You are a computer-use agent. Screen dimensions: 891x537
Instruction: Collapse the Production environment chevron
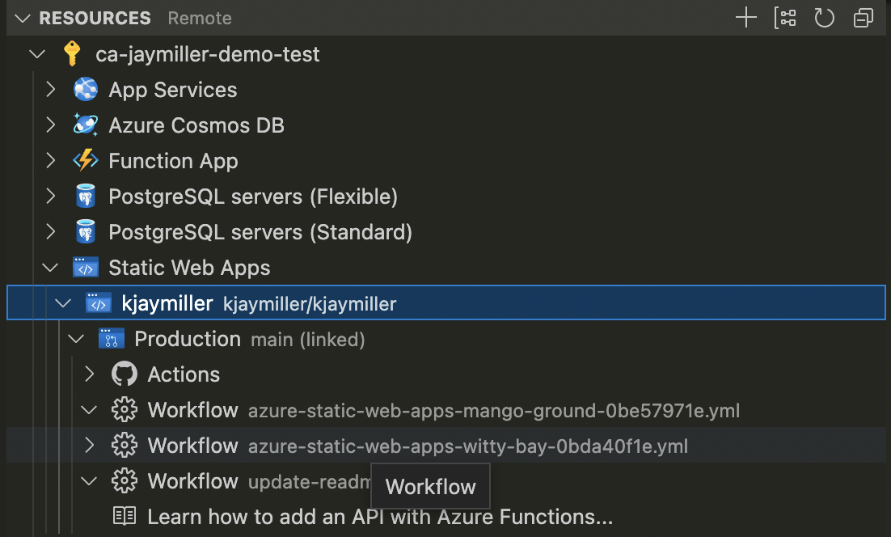pyautogui.click(x=76, y=339)
